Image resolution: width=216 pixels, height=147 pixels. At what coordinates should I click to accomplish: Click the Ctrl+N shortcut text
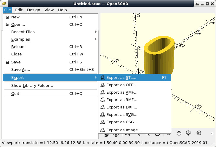click(x=76, y=17)
